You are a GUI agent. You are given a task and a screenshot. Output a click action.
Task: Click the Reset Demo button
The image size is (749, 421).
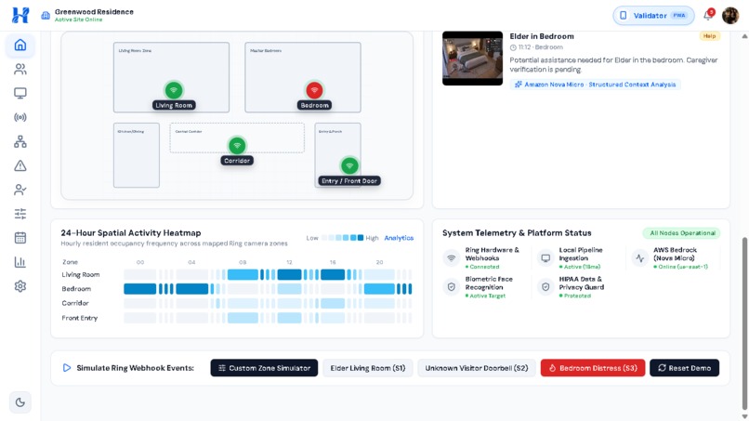point(684,368)
